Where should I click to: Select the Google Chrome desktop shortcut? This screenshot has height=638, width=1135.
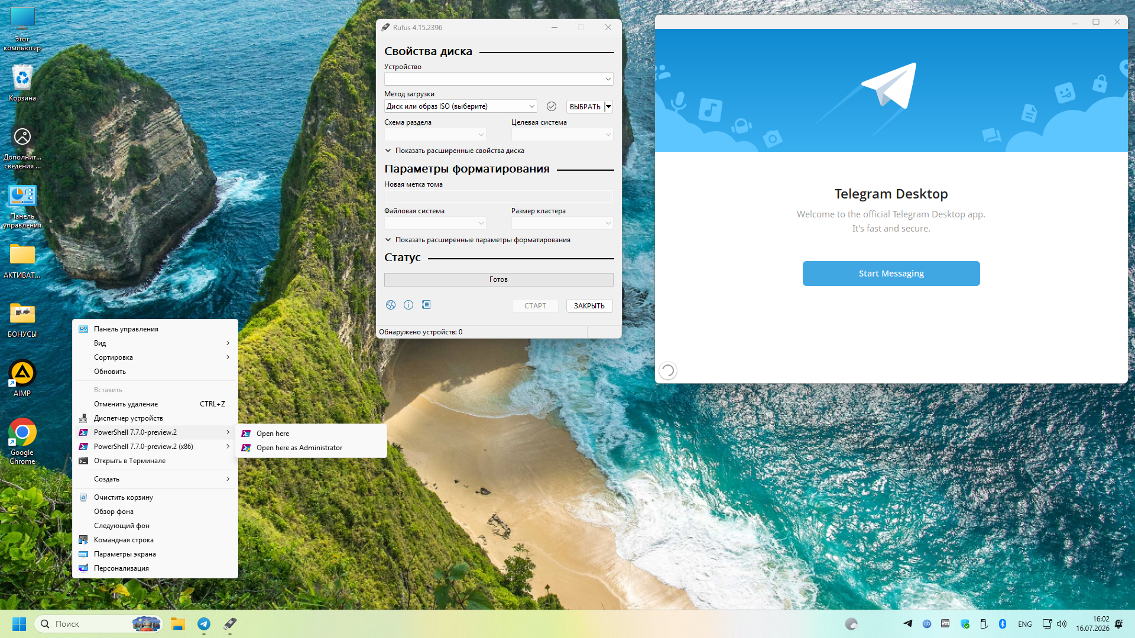tap(22, 441)
